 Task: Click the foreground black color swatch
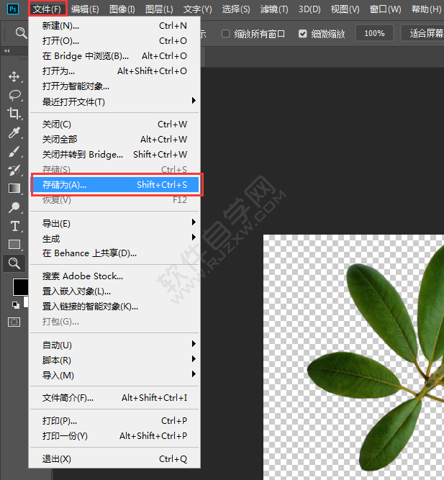click(x=20, y=287)
